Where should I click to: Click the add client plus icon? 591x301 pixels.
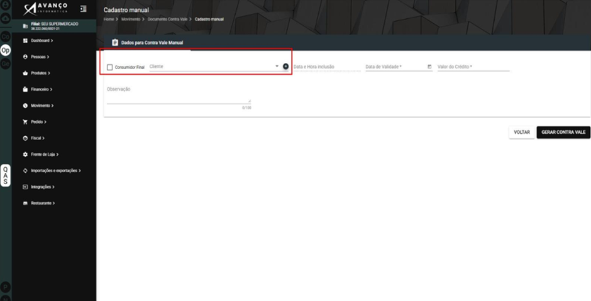point(285,67)
